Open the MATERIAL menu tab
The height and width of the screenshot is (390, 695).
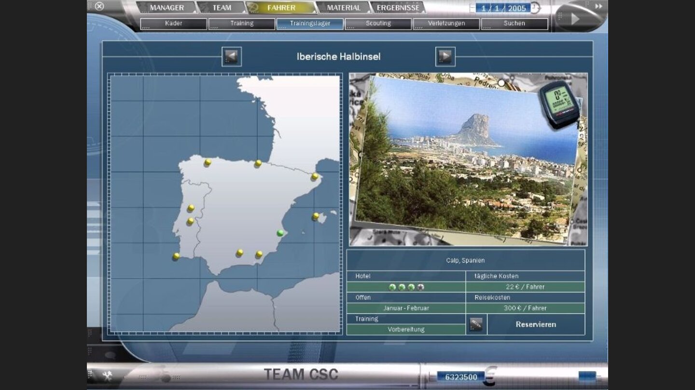coord(343,8)
